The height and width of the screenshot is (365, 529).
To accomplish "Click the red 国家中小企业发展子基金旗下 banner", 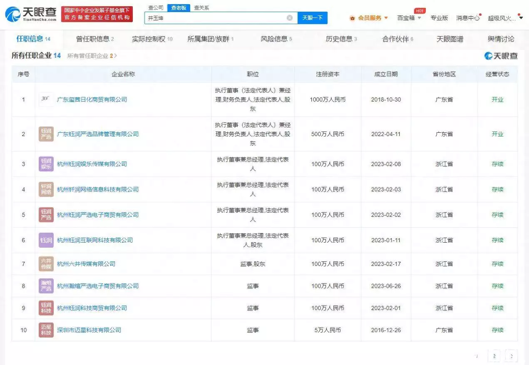I will pyautogui.click(x=97, y=14).
